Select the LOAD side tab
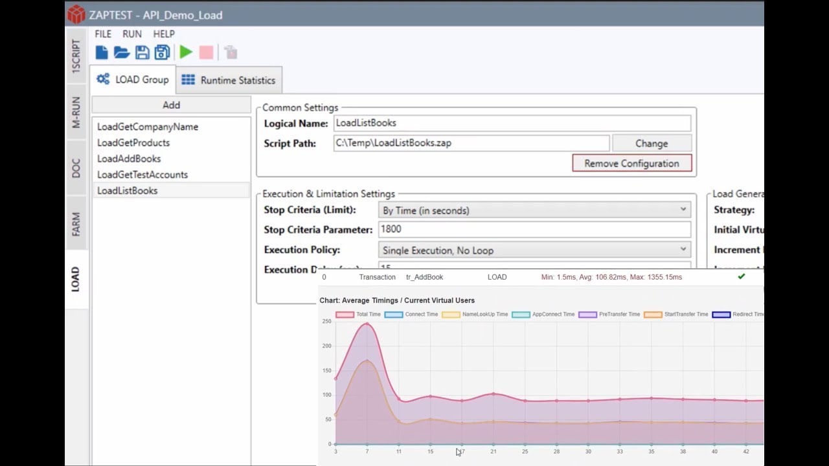 point(76,279)
